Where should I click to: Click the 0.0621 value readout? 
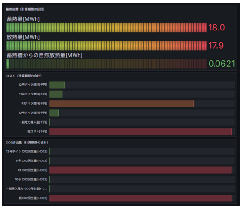tap(222, 64)
